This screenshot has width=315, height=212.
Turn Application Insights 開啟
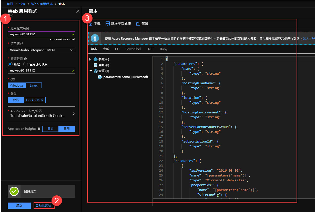coord(50,129)
